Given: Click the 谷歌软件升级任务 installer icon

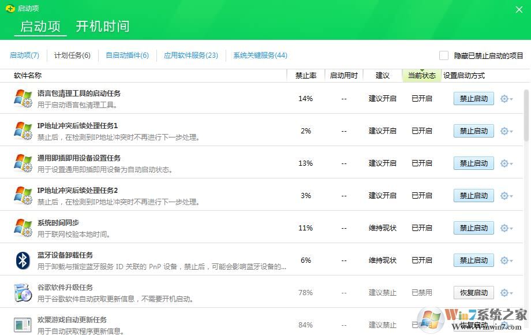Looking at the screenshot, I should click(23, 292).
